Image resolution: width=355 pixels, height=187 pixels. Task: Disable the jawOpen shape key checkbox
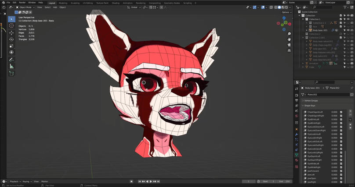pos(341,178)
